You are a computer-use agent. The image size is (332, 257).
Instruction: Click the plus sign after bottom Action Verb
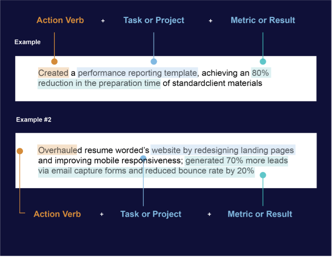102,214
